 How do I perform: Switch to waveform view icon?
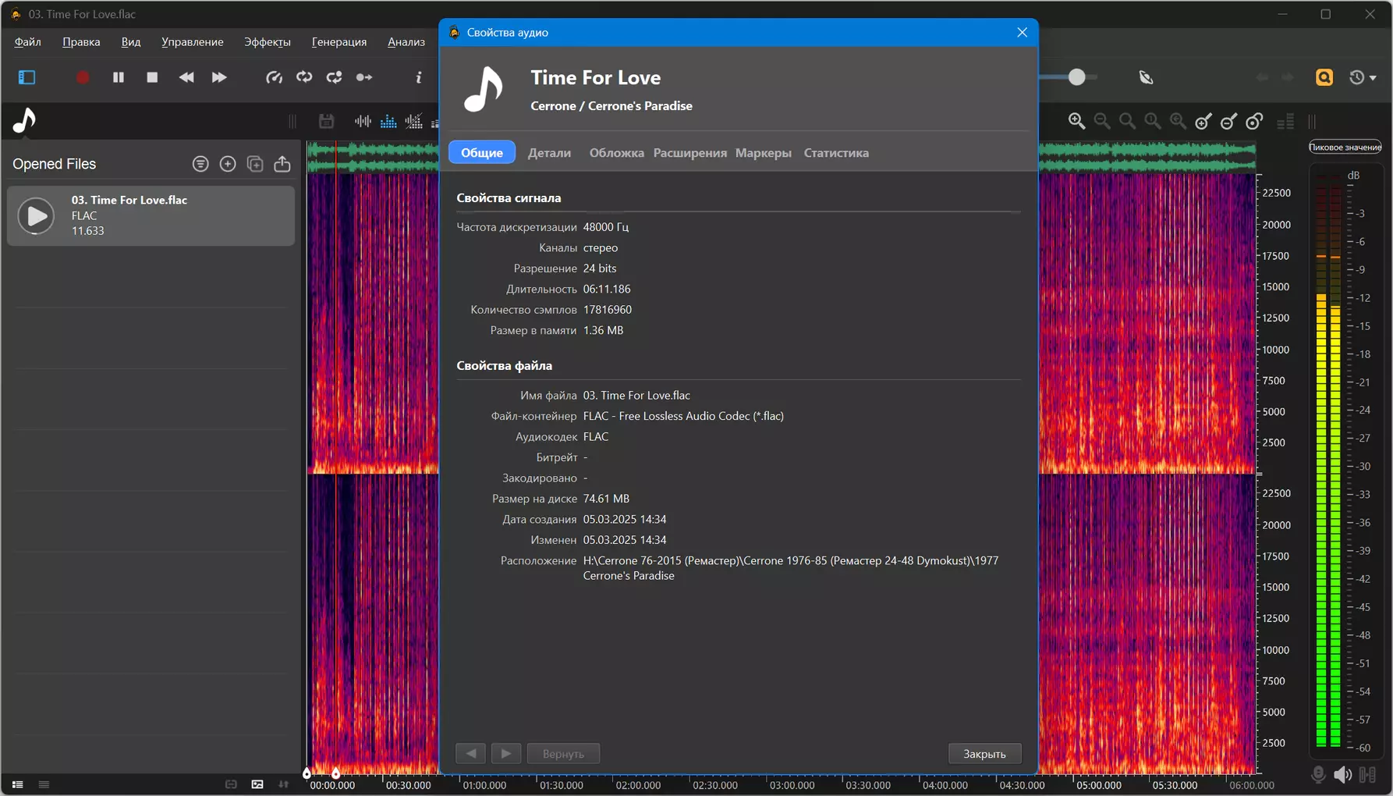pyautogui.click(x=363, y=121)
